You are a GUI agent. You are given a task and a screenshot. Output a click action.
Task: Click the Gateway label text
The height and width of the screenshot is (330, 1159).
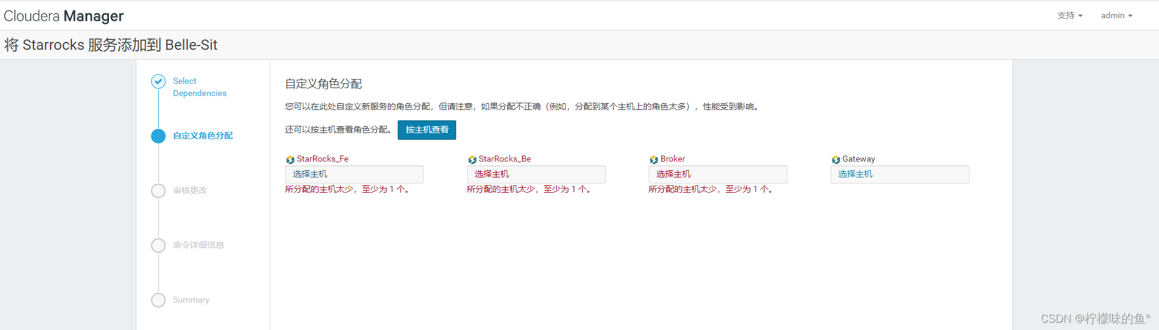point(859,159)
